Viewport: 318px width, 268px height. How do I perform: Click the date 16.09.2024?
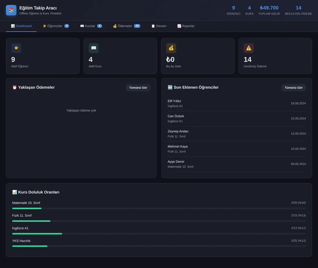[x=298, y=103]
